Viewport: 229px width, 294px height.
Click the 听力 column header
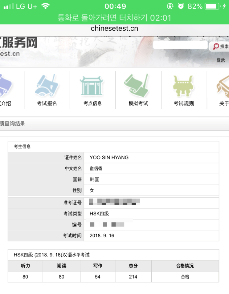(x=25, y=266)
